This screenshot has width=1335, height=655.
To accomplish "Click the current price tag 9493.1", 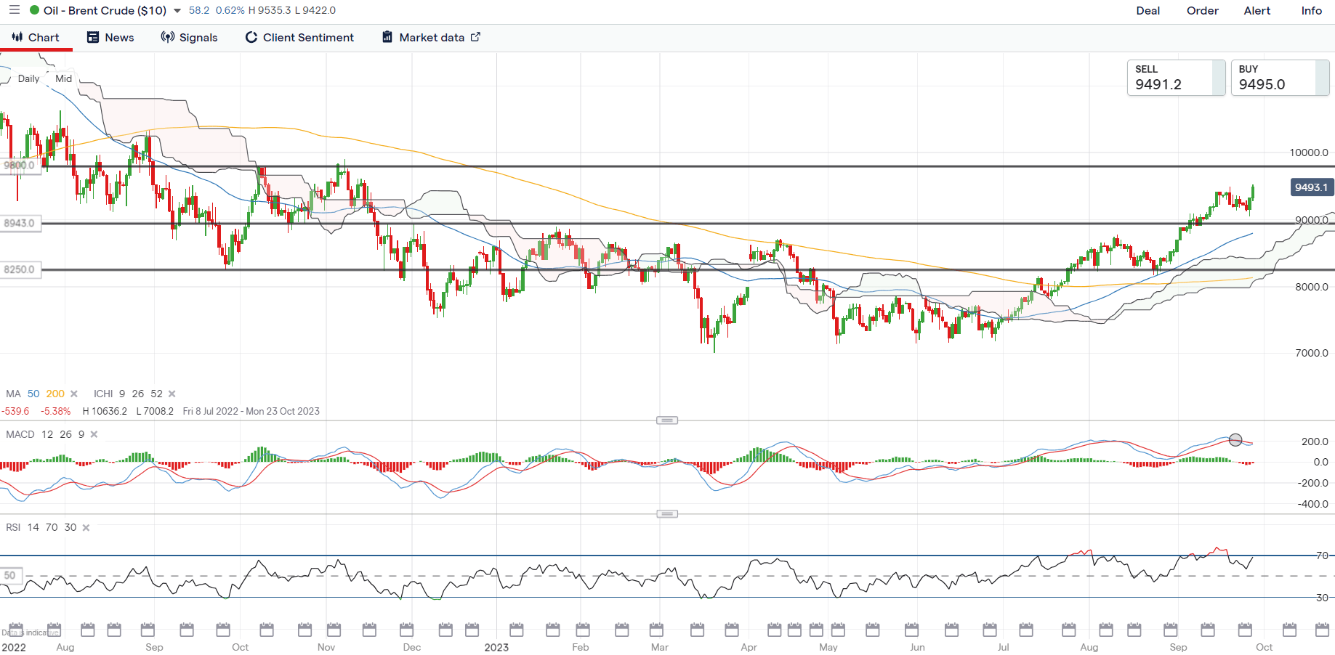I will (1312, 187).
